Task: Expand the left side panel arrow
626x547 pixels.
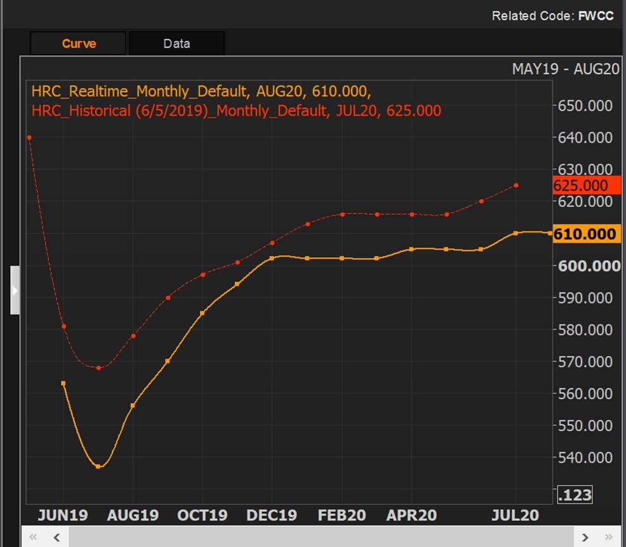Action: (x=15, y=291)
